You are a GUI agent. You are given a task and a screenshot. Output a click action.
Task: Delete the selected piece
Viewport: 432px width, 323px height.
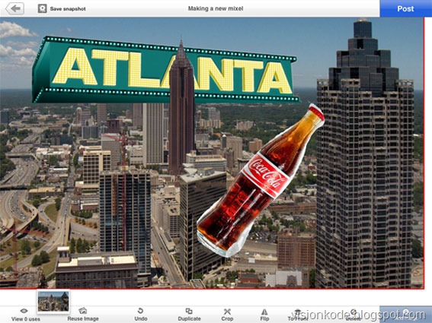(x=354, y=314)
